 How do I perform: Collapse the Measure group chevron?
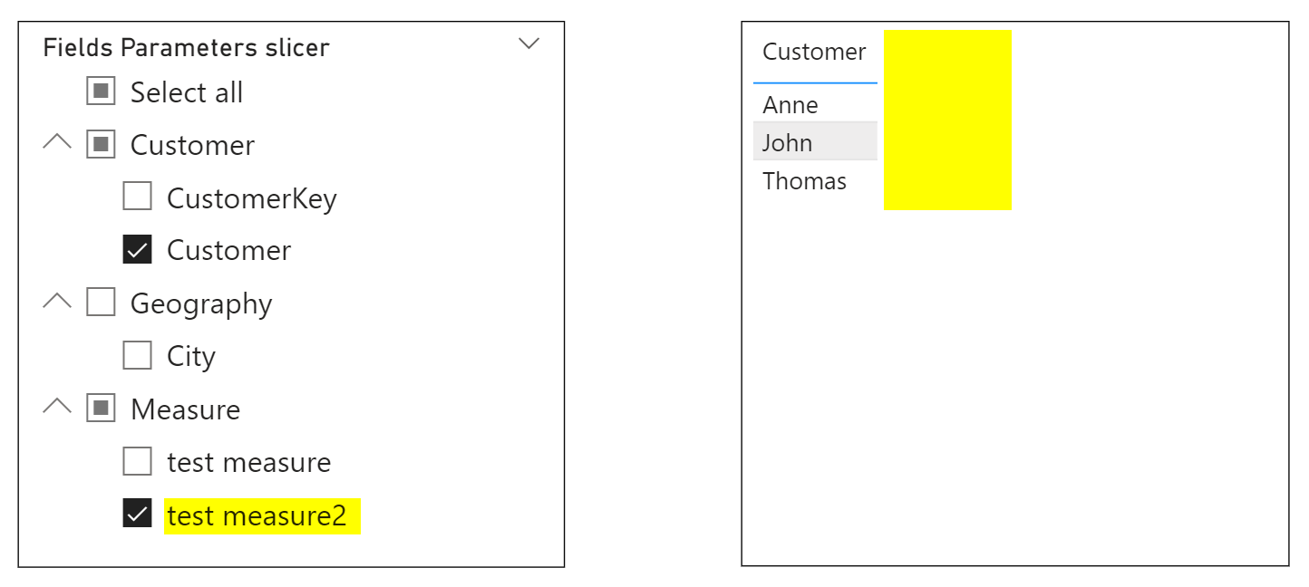[56, 407]
